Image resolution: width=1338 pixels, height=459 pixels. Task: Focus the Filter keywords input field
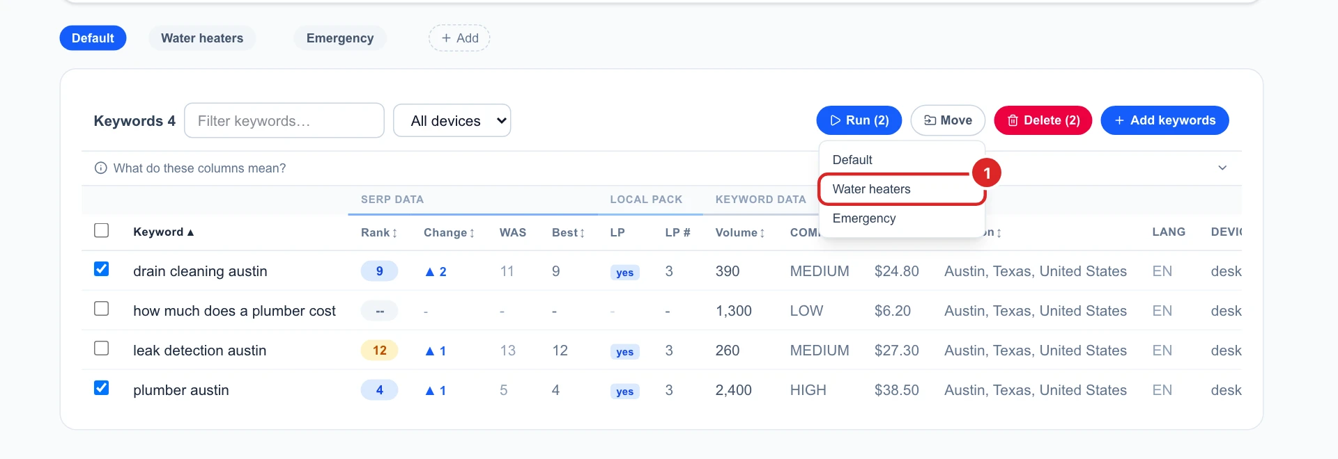point(284,120)
